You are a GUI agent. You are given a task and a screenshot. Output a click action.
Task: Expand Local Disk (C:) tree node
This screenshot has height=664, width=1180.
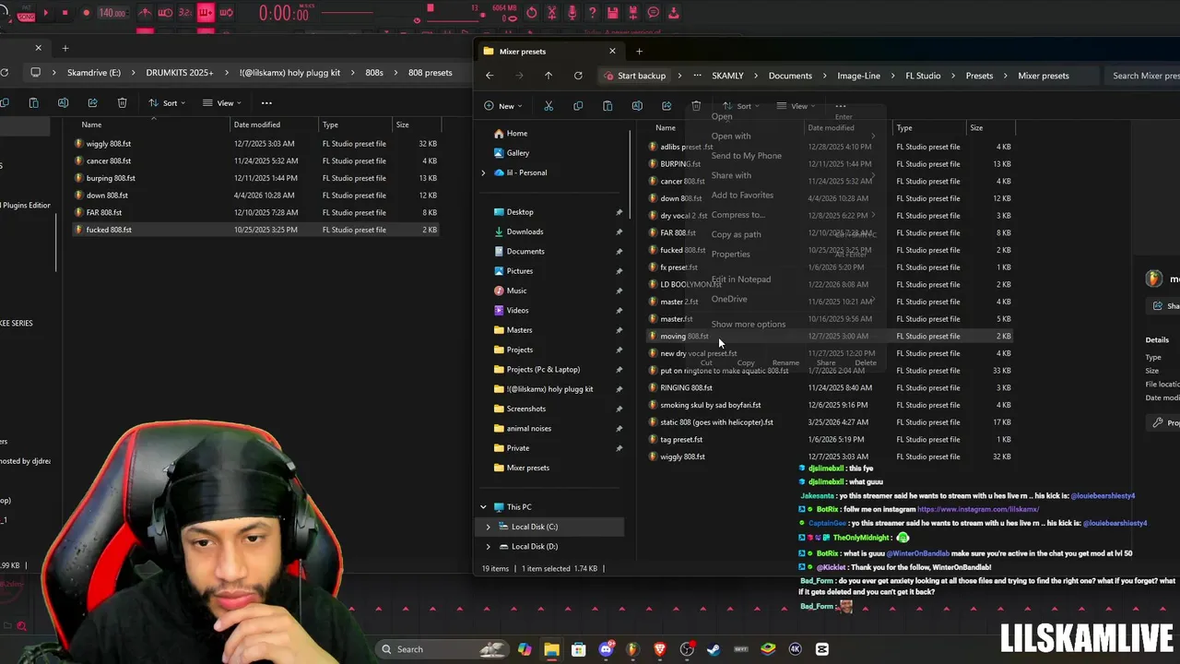click(x=488, y=527)
